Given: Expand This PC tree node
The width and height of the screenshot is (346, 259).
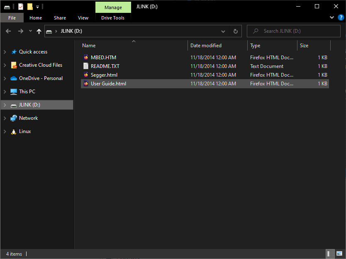Looking at the screenshot, I should click(5, 92).
